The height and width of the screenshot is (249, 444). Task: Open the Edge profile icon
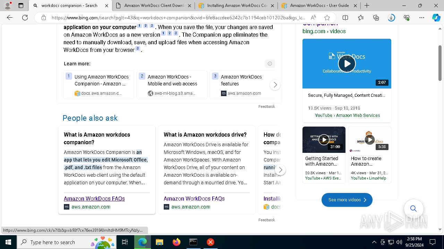coord(8,6)
